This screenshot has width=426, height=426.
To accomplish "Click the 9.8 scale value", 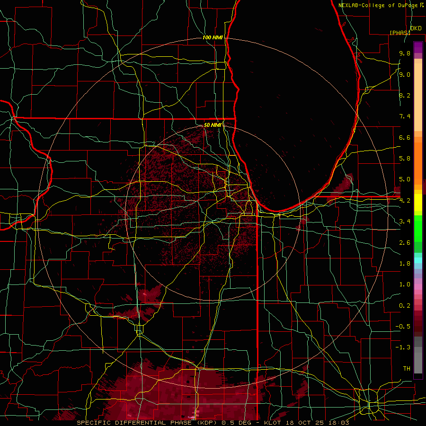I will point(405,53).
